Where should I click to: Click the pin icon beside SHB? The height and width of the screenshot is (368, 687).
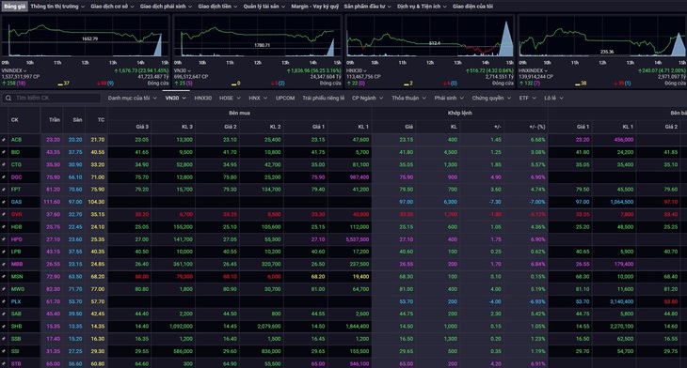4,327
